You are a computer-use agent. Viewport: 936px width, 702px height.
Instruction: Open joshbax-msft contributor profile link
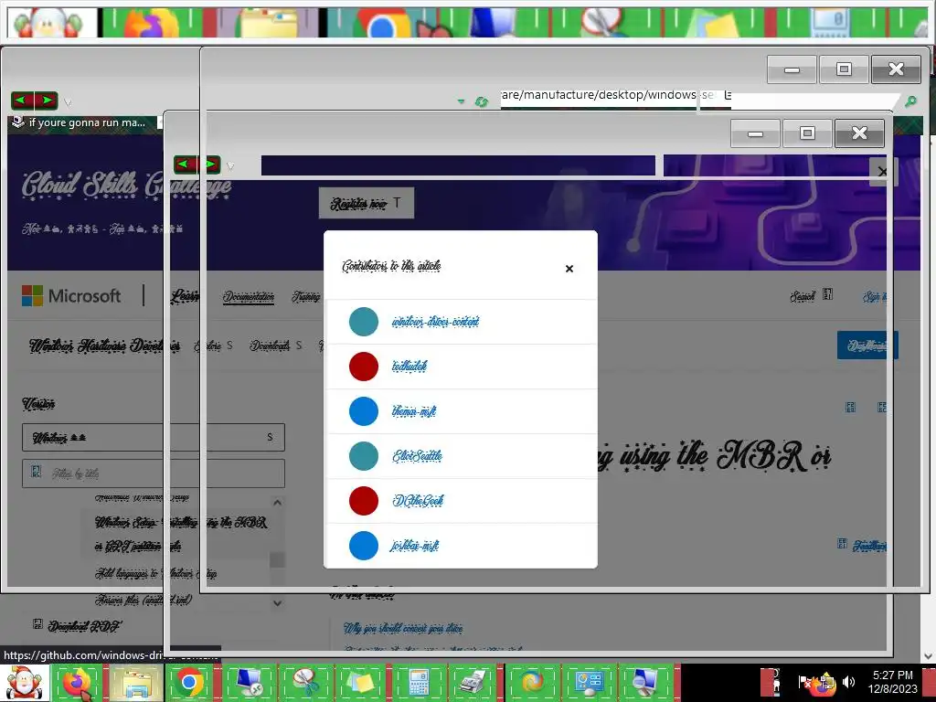(x=414, y=545)
